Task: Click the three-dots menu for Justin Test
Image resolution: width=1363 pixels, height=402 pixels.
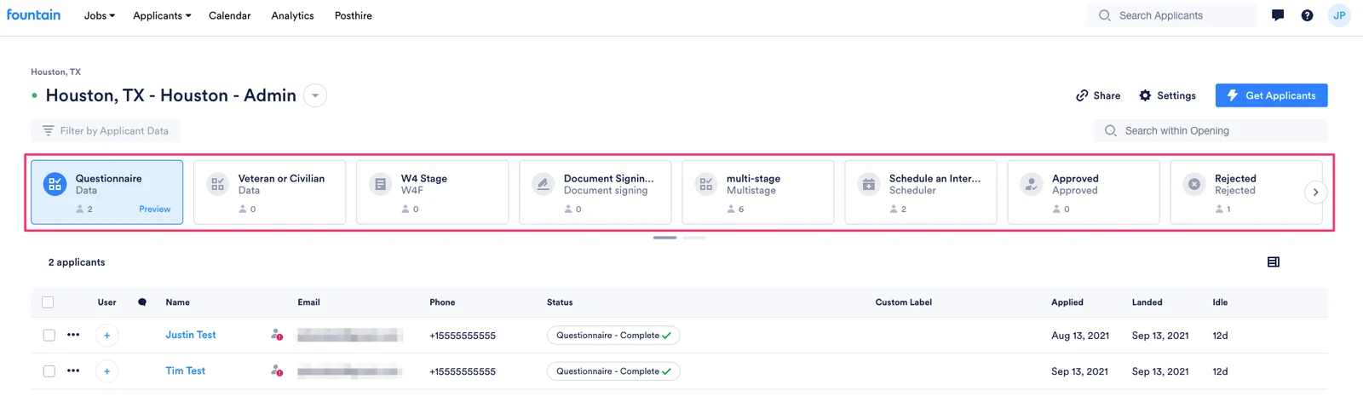Action: (x=73, y=335)
